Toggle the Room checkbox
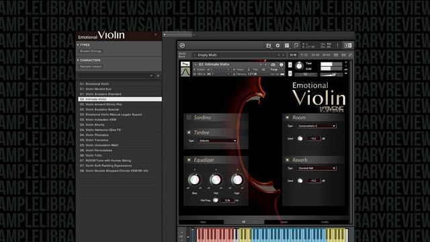This screenshot has width=430, height=242. click(x=288, y=118)
